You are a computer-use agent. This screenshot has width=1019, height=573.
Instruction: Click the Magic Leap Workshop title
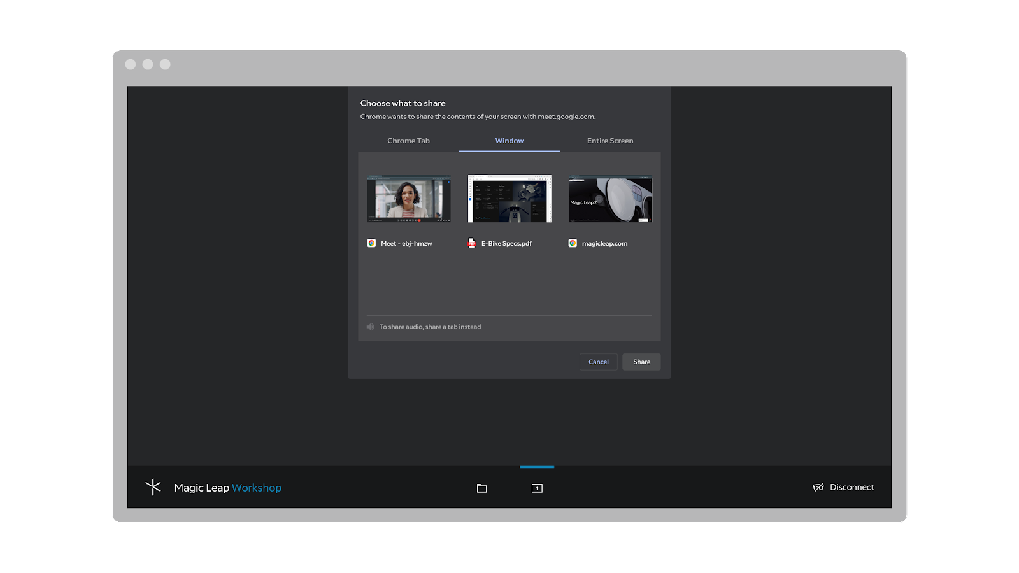(228, 487)
